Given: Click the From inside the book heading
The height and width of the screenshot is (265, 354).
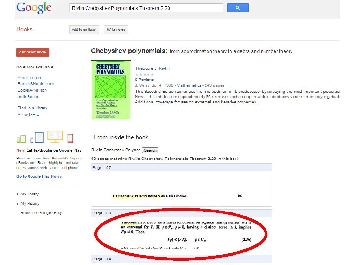Looking at the screenshot, I should click(x=121, y=137).
